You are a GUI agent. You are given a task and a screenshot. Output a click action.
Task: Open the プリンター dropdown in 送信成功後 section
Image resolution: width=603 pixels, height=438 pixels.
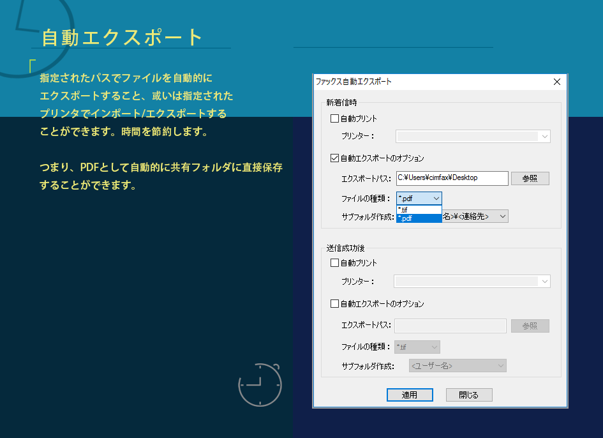click(472, 282)
